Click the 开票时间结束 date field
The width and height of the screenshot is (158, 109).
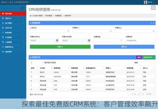pos(75,40)
